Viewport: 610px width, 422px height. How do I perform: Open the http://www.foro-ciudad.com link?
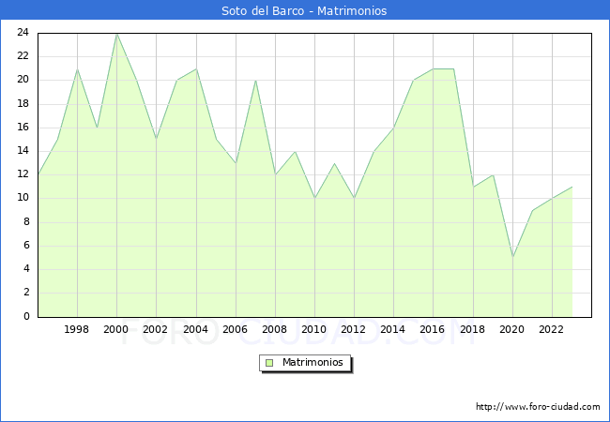click(538, 407)
